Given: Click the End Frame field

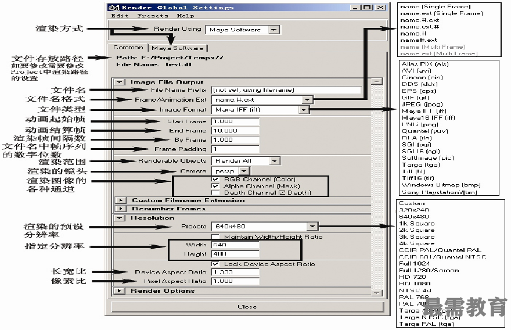Looking at the screenshot, I should (x=235, y=131).
